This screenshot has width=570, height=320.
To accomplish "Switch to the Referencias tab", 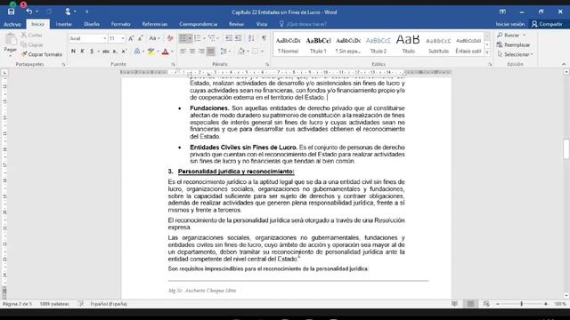I will (x=154, y=24).
